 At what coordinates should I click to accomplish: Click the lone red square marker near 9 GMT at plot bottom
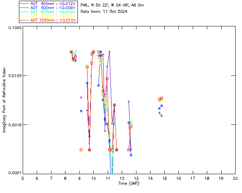81,150
